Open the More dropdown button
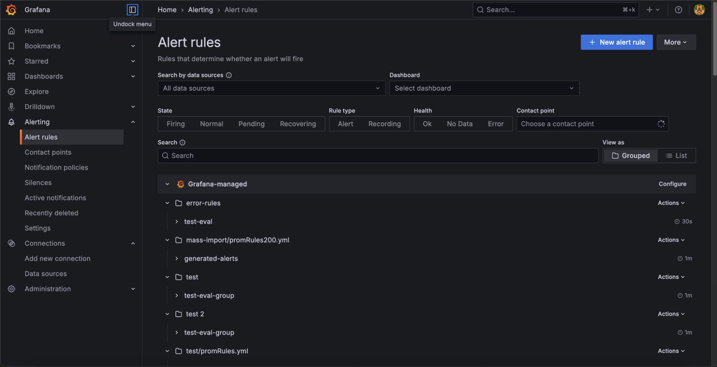Screen dimensions: 717x367 [x=676, y=42]
